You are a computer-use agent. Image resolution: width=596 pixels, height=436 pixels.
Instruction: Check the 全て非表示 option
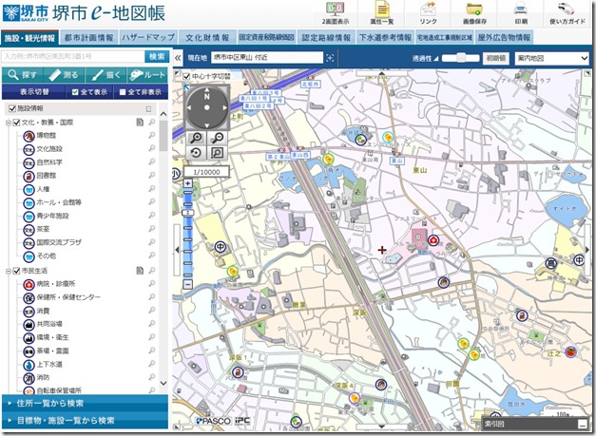pyautogui.click(x=123, y=92)
